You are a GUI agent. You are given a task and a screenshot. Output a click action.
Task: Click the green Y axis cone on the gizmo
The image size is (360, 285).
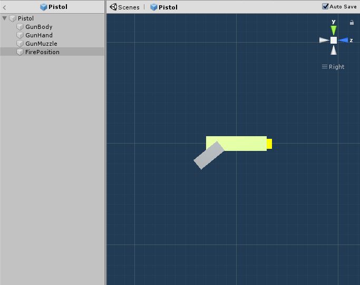333,30
